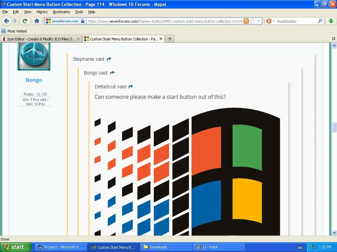
Task: Open the Most Visited bookmarks folder
Action: click(x=14, y=31)
